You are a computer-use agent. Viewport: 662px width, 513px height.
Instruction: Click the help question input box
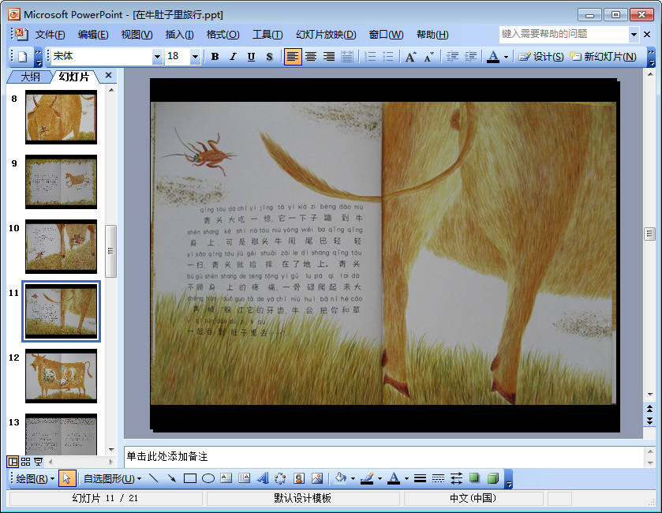click(x=564, y=34)
